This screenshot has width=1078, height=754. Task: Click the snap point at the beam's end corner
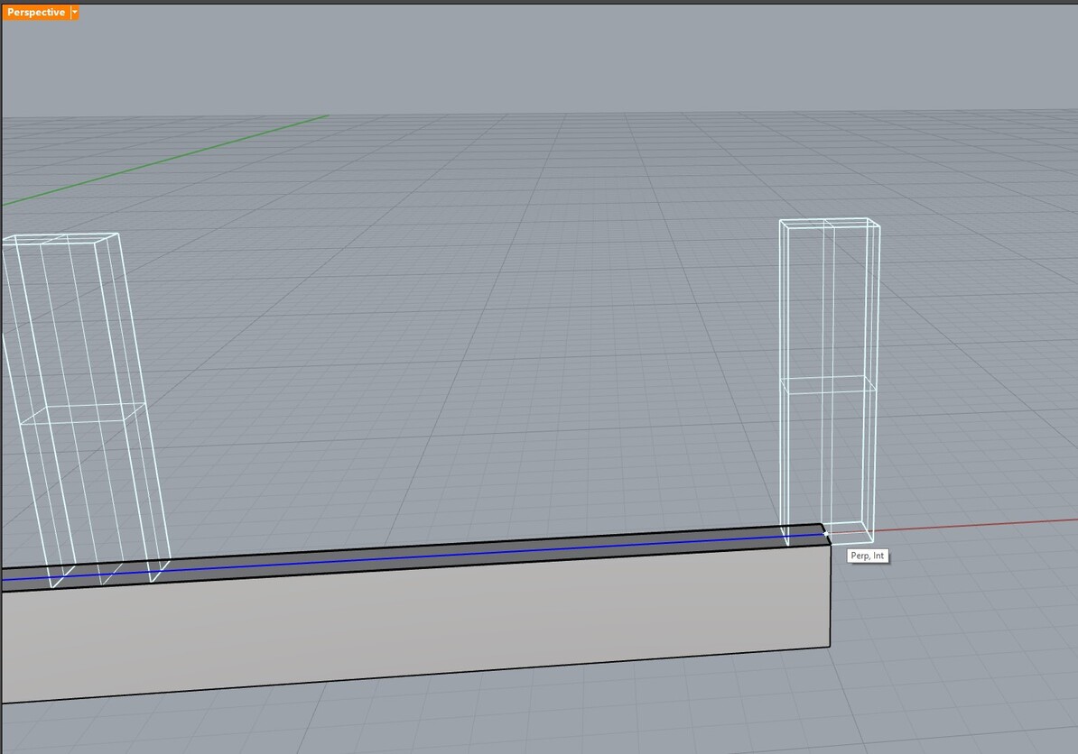824,532
